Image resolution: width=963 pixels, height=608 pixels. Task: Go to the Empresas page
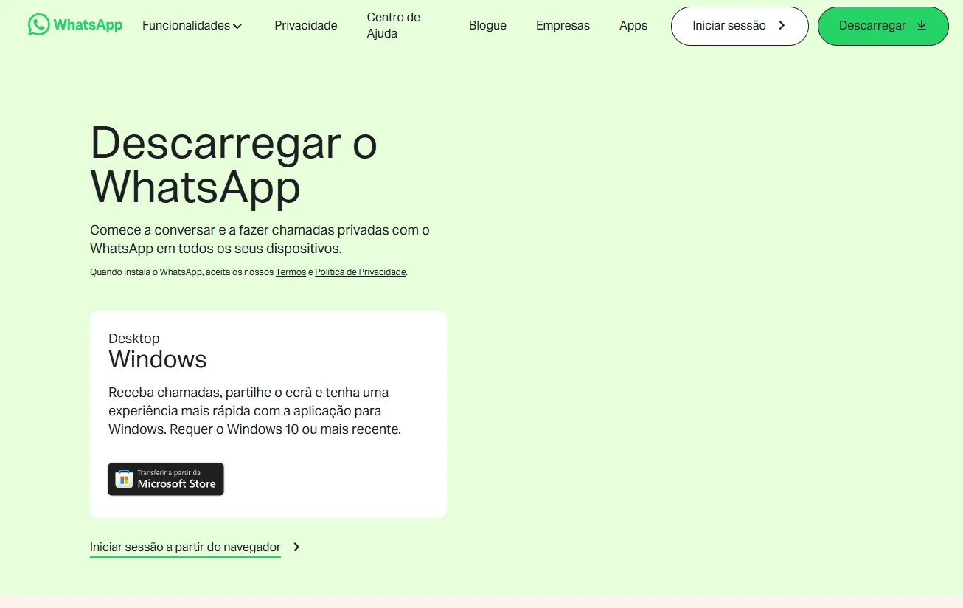click(x=563, y=25)
